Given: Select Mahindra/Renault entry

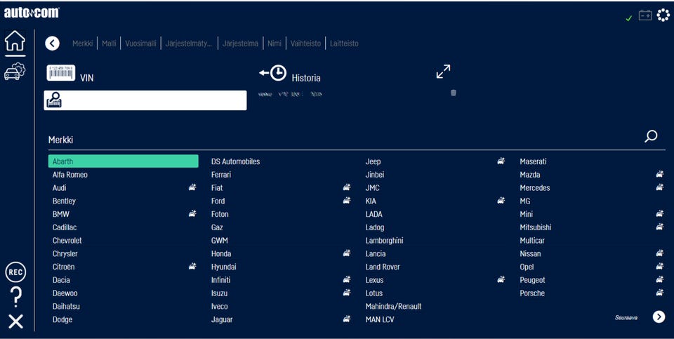Looking at the screenshot, I should 393,306.
